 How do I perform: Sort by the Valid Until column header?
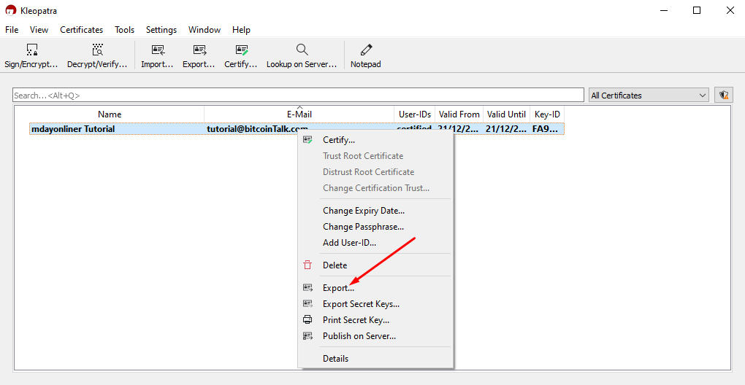tap(506, 114)
